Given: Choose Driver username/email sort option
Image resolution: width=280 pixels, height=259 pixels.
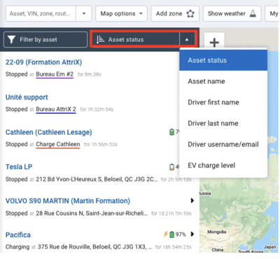Looking at the screenshot, I should coord(223,145).
